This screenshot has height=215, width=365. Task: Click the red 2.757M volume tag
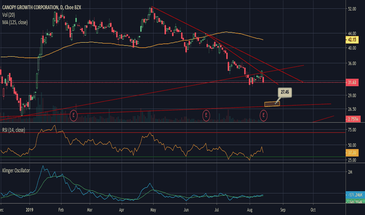(x=353, y=119)
